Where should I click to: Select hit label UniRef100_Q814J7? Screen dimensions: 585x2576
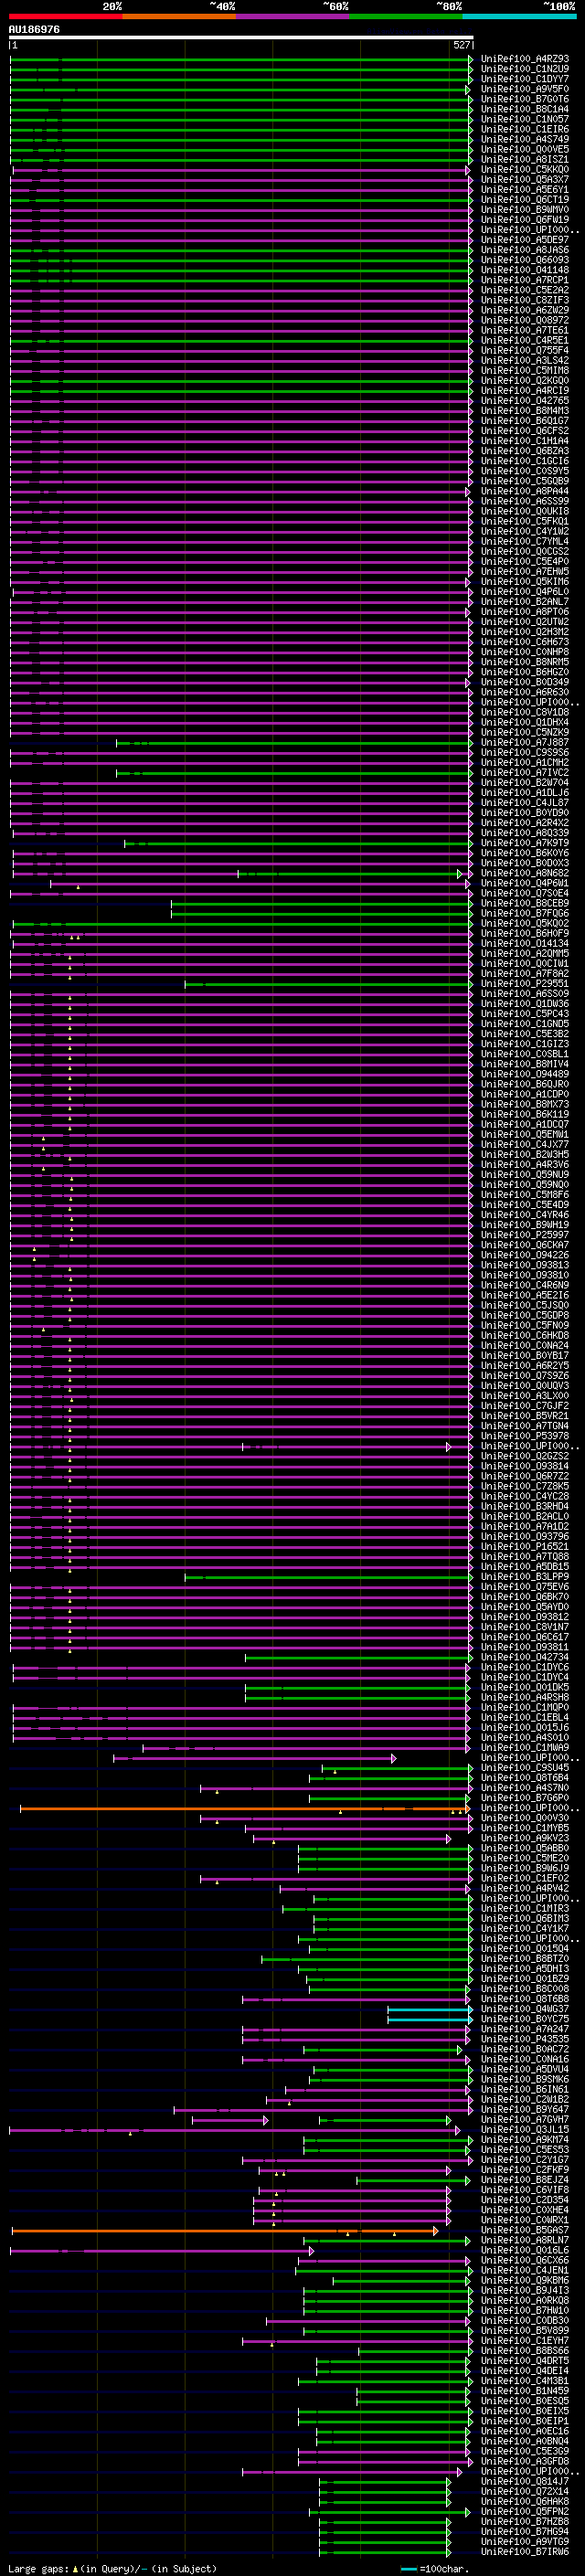[524, 2481]
